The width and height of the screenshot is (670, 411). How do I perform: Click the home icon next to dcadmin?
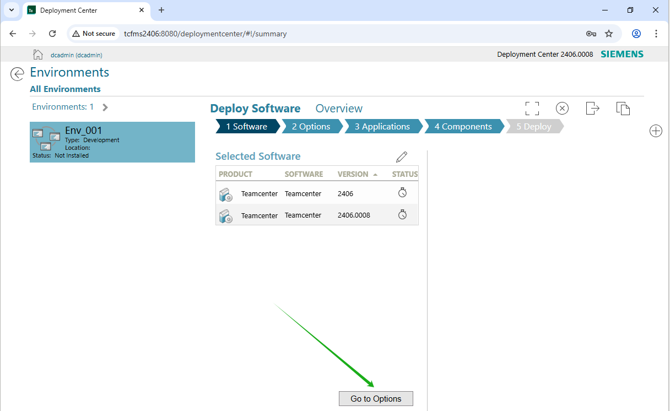pos(38,54)
